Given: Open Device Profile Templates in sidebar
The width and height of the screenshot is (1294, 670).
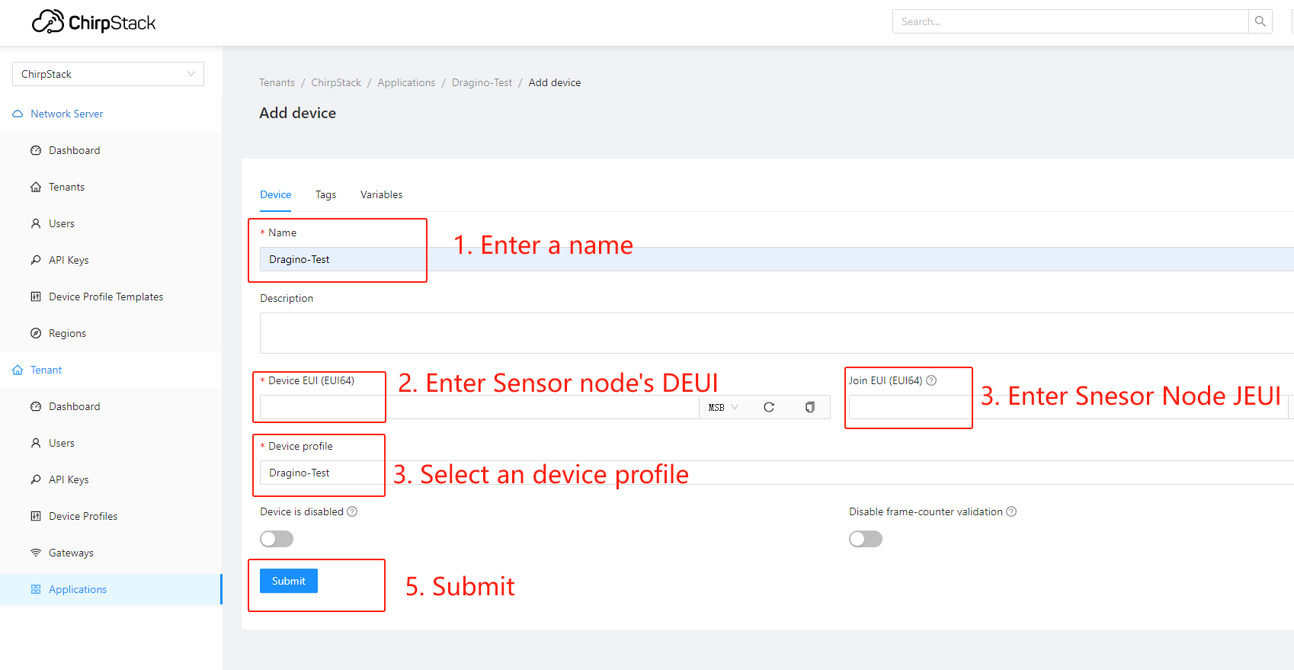Looking at the screenshot, I should point(106,297).
